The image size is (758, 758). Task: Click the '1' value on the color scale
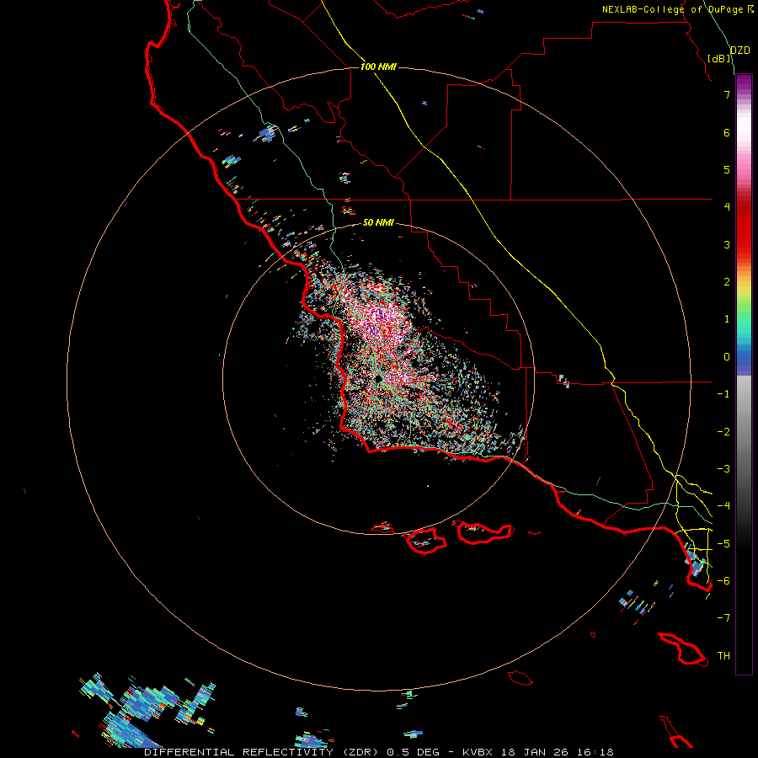[727, 319]
